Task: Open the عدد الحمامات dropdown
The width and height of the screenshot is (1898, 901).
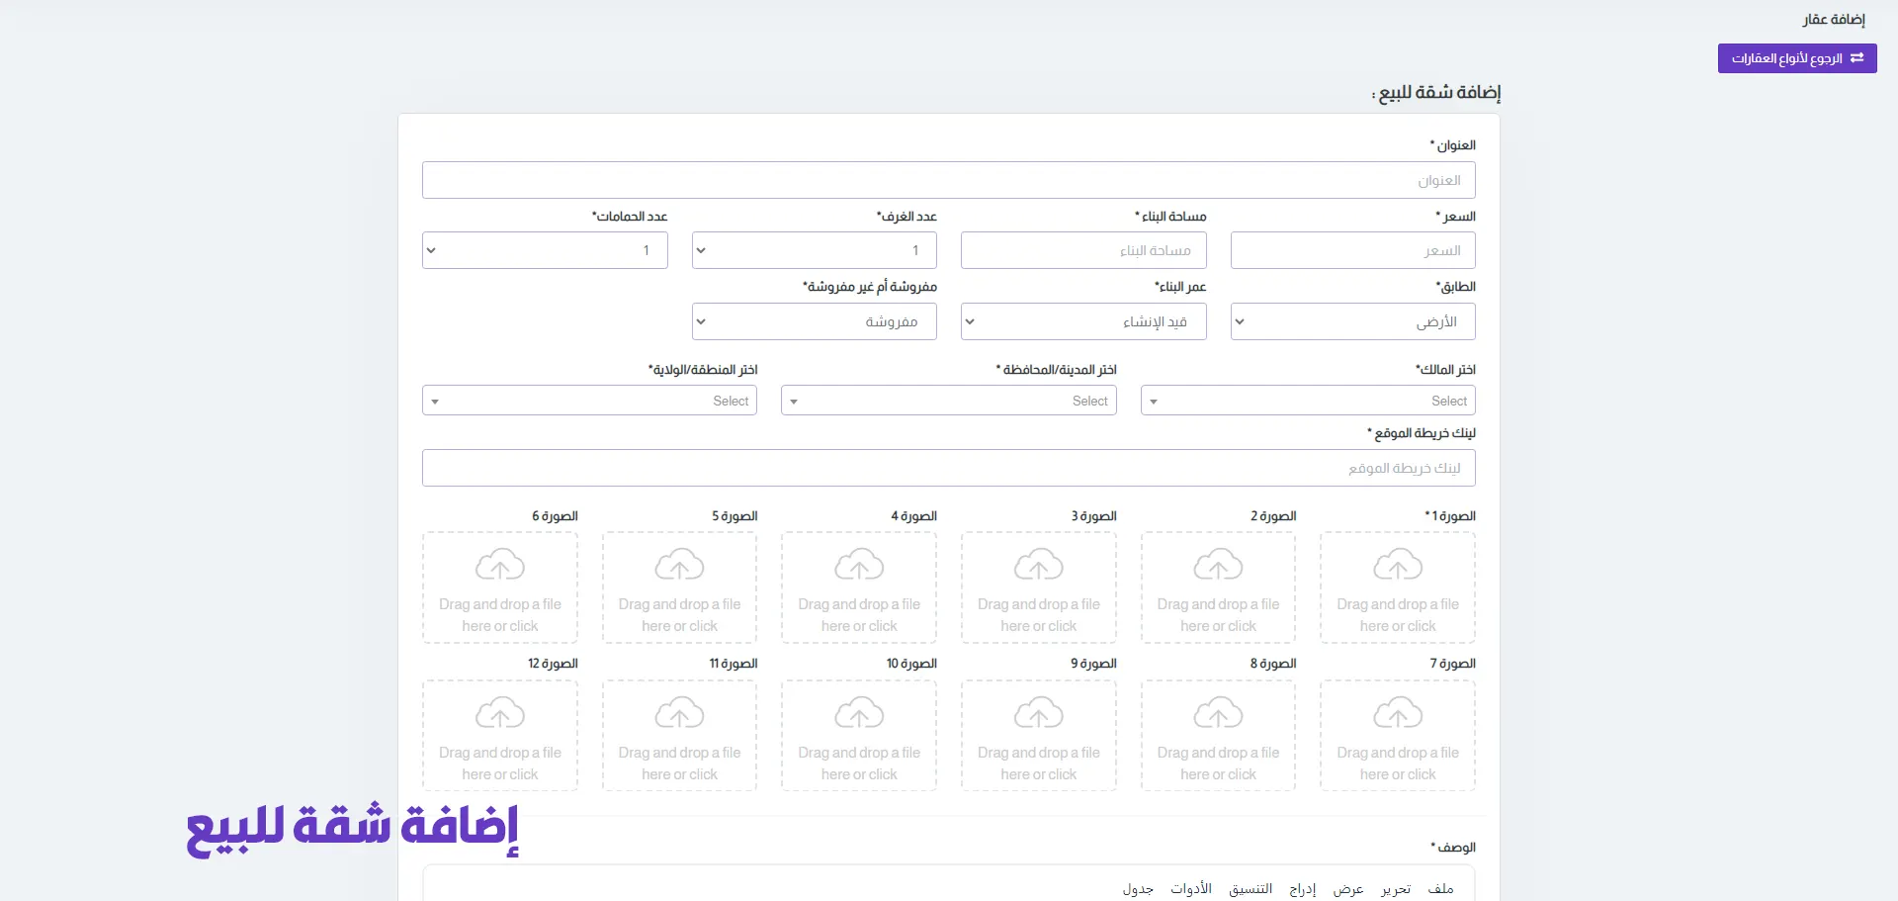Action: [x=545, y=251]
